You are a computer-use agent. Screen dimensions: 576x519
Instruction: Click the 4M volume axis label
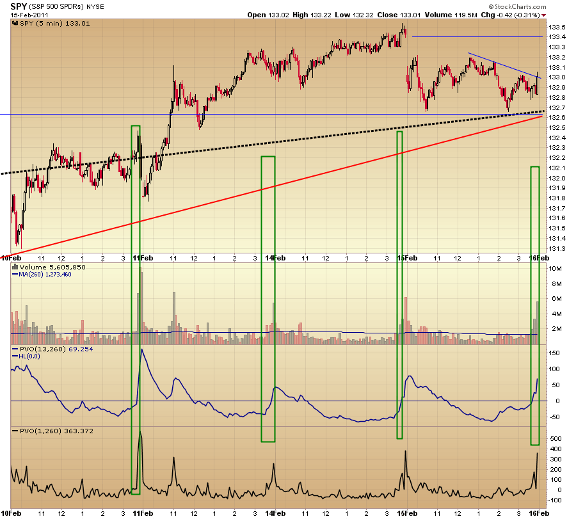557,314
